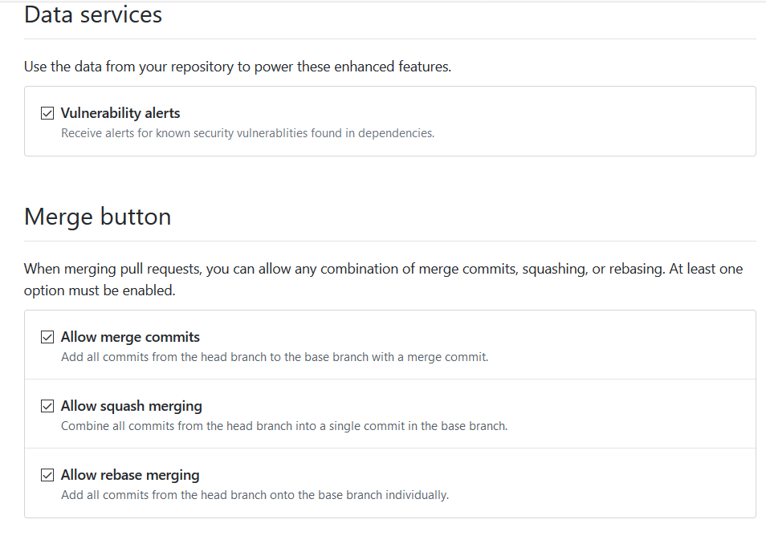766x548 pixels.
Task: Click the word "dependencies" in the alerts description
Action: pyautogui.click(x=396, y=133)
